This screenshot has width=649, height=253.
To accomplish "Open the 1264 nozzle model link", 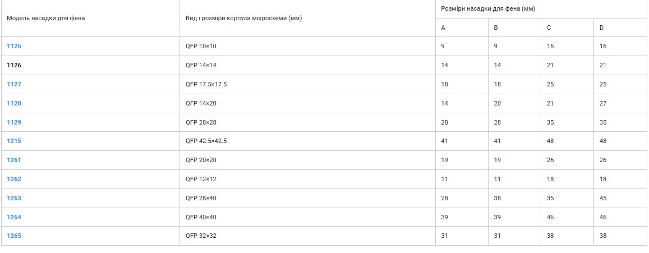I will tap(13, 218).
